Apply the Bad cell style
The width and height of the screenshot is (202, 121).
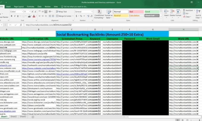click(x=136, y=12)
